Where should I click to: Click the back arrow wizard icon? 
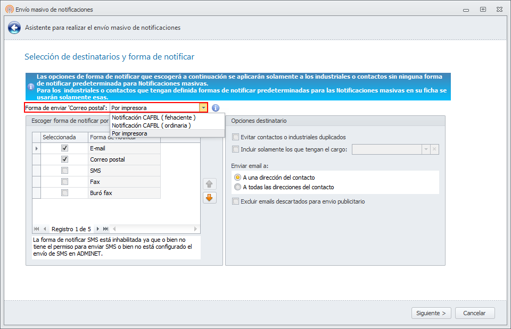coord(14,28)
